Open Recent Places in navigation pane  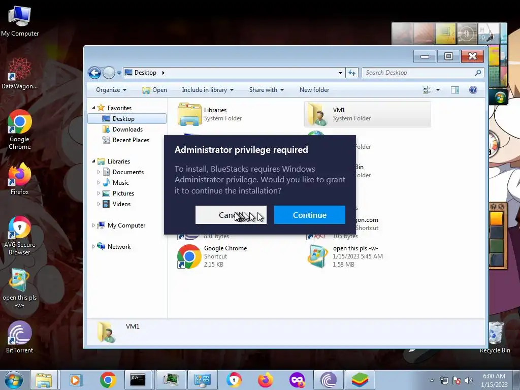[x=131, y=140]
